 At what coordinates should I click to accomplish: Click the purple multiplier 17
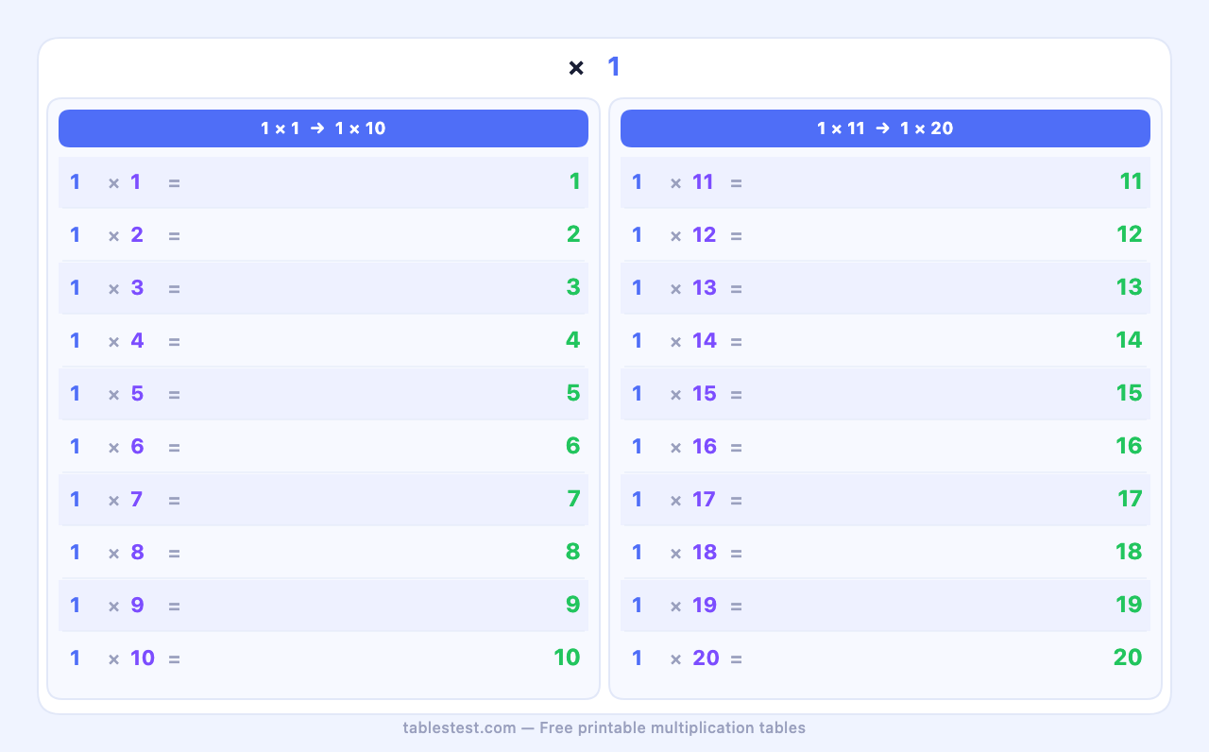tap(704, 499)
